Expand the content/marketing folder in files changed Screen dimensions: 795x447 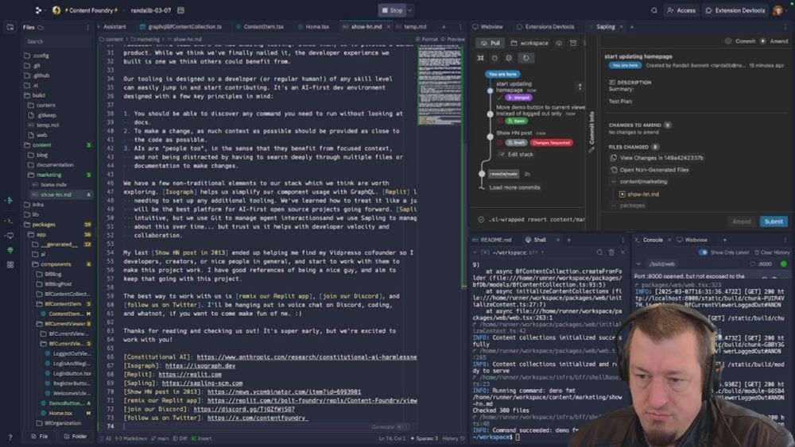click(614, 181)
